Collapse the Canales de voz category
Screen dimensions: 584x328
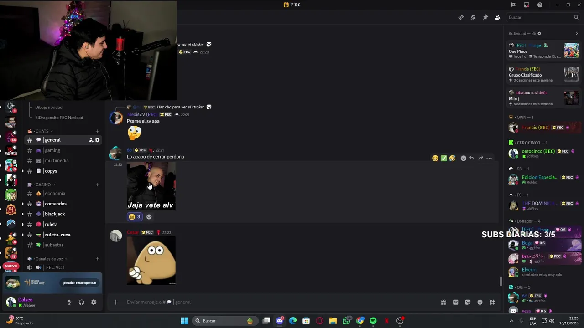pyautogui.click(x=47, y=259)
